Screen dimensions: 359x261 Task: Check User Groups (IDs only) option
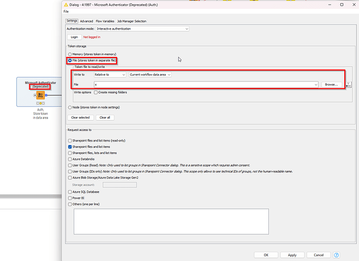pyautogui.click(x=70, y=172)
